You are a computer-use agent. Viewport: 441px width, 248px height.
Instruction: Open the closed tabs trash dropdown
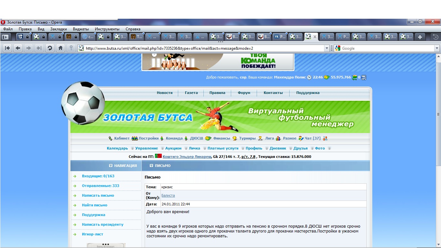click(x=436, y=37)
